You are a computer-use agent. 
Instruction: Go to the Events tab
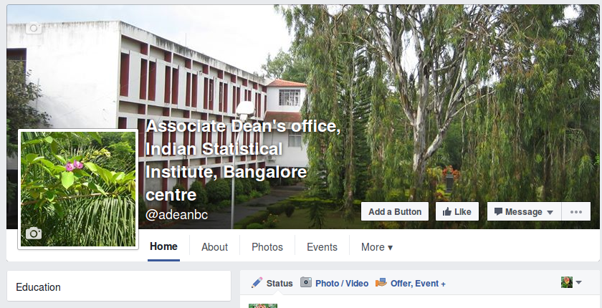(x=322, y=247)
